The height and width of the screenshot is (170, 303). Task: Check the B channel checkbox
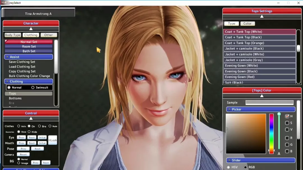(287, 151)
